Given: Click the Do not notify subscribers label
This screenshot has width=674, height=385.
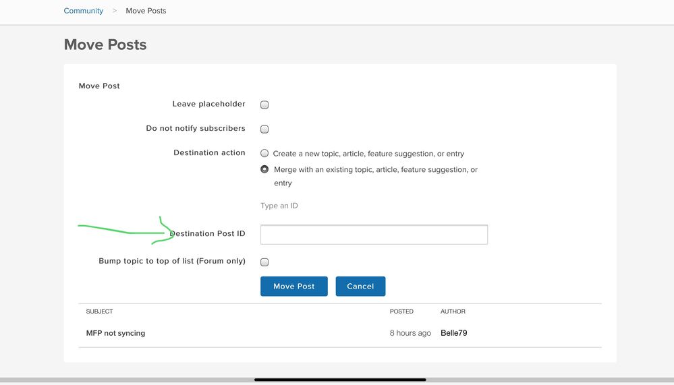Looking at the screenshot, I should pyautogui.click(x=196, y=129).
